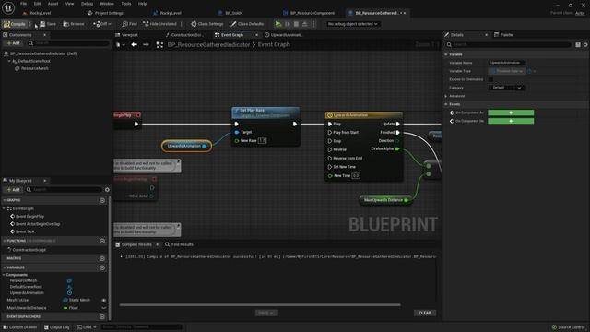Viewport: 590px width, 332px height.
Task: Click the Zvalue Alpha output pin
Action: (397, 149)
